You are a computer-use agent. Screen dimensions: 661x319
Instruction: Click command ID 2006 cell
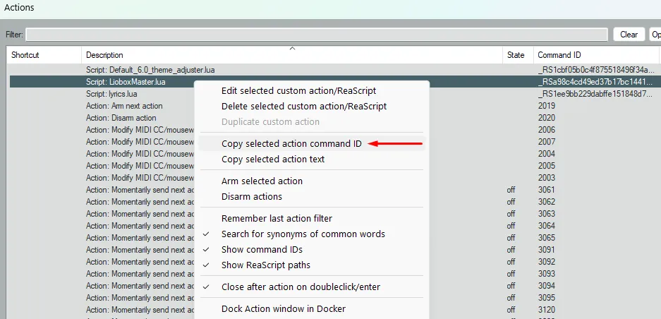tap(546, 130)
